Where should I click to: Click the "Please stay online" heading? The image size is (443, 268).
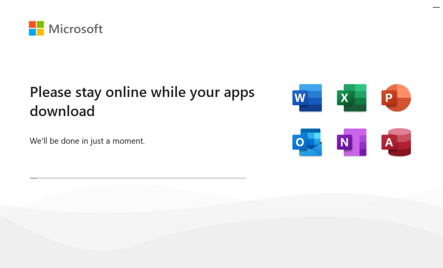tap(142, 101)
